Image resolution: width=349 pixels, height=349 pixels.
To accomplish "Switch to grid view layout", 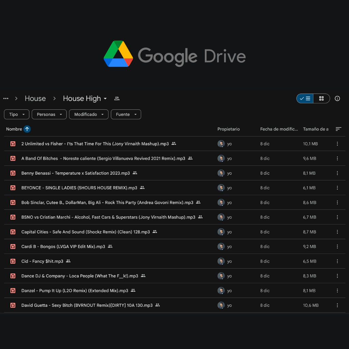I will pos(321,98).
